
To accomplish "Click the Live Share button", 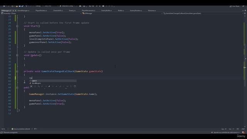I will click(235, 6).
